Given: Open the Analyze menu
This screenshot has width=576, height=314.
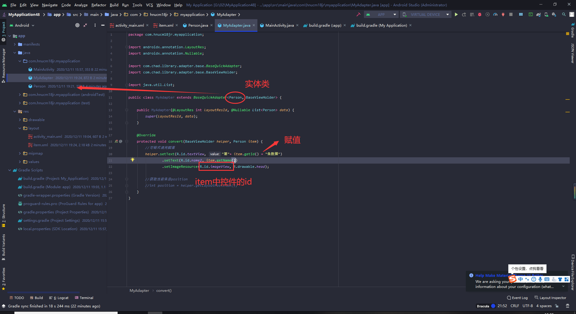Looking at the screenshot, I should [81, 5].
